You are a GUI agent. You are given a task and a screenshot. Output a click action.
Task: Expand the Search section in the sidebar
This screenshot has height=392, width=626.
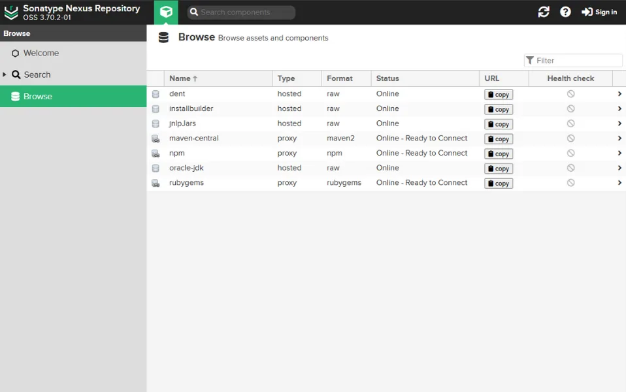5,74
